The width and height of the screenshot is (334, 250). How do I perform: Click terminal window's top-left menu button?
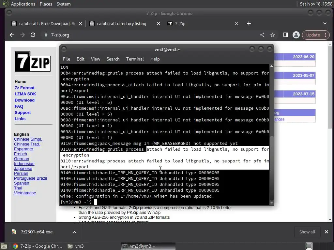click(64, 49)
